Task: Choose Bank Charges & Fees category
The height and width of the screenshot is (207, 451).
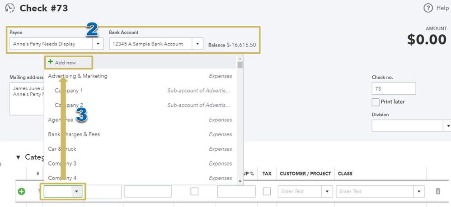Action: click(x=74, y=134)
